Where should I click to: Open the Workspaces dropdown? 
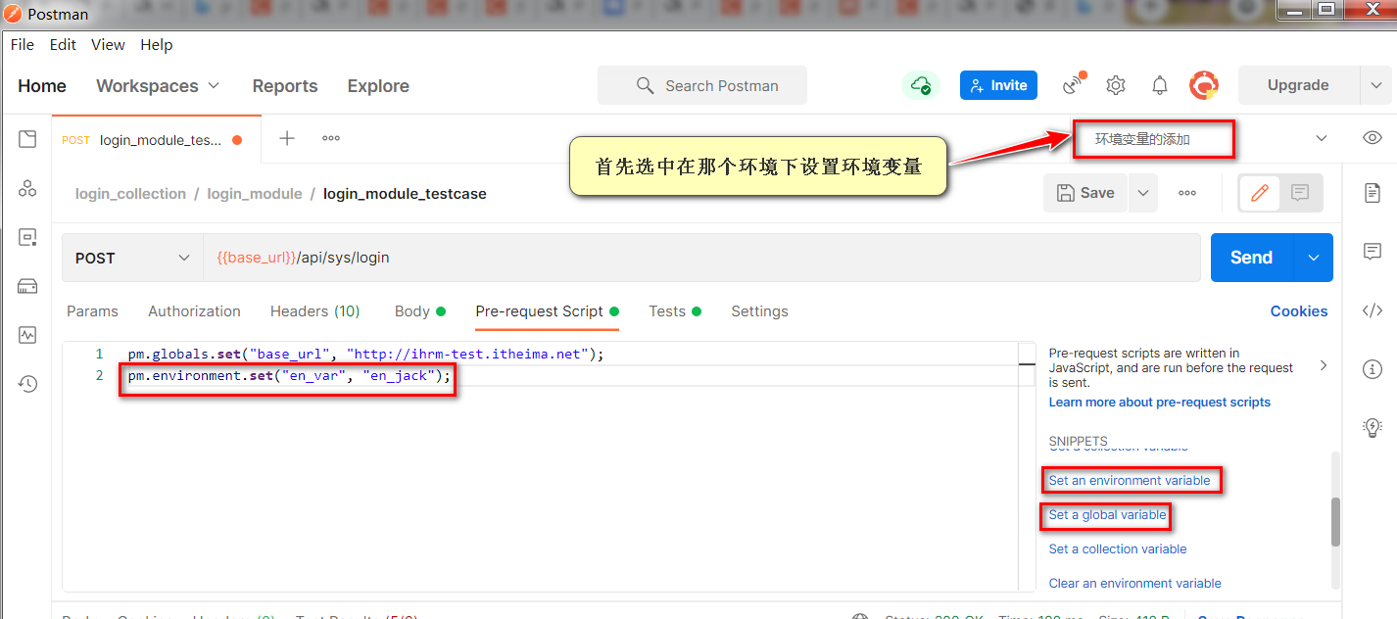click(x=158, y=86)
